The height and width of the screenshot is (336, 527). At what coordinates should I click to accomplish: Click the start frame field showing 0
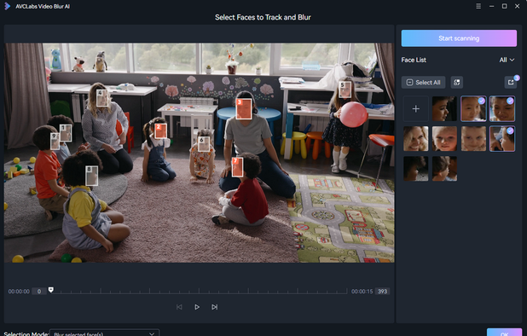coord(39,292)
